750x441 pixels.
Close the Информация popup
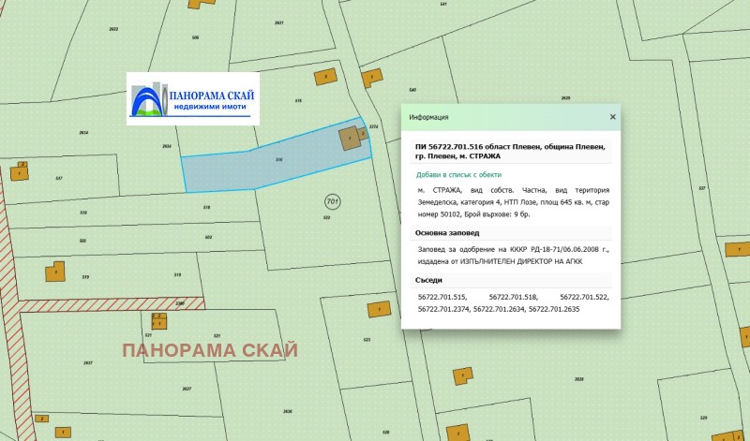pos(612,117)
